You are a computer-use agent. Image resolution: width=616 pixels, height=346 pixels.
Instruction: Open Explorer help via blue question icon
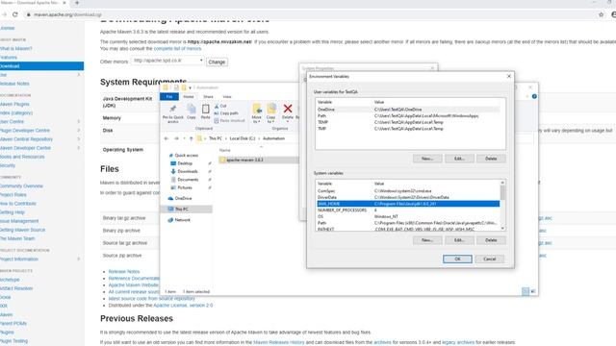click(534, 96)
